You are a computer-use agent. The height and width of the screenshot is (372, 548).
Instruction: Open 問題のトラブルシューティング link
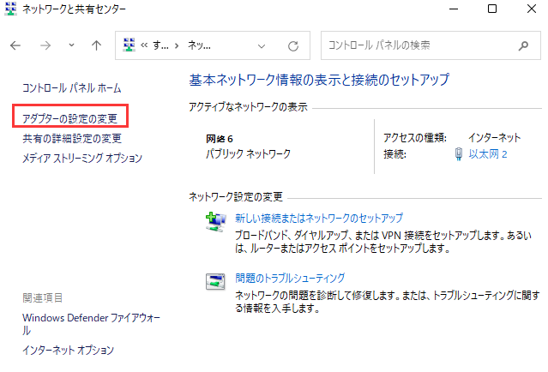pos(290,278)
